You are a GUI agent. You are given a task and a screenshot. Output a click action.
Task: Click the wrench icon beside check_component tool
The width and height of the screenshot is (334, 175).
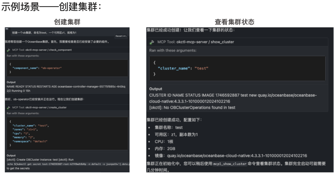(x=8, y=50)
